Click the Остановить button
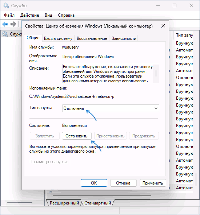Screen dimensions: 200x215 coord(76,136)
